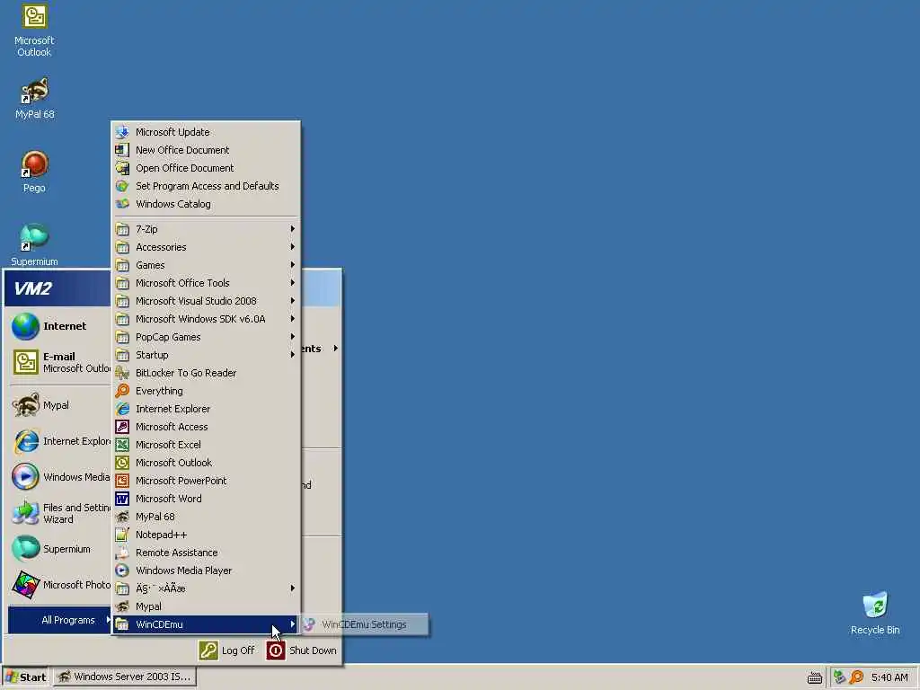Click the Microsoft Word icon
920x690 pixels.
[x=122, y=499]
